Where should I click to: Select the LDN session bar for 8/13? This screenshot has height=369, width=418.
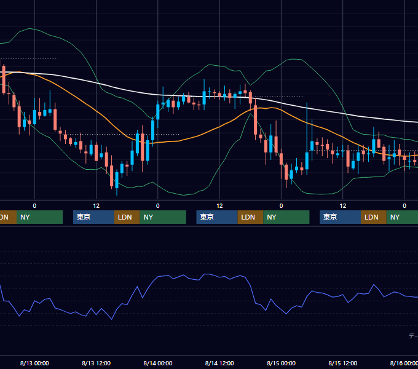click(x=127, y=217)
